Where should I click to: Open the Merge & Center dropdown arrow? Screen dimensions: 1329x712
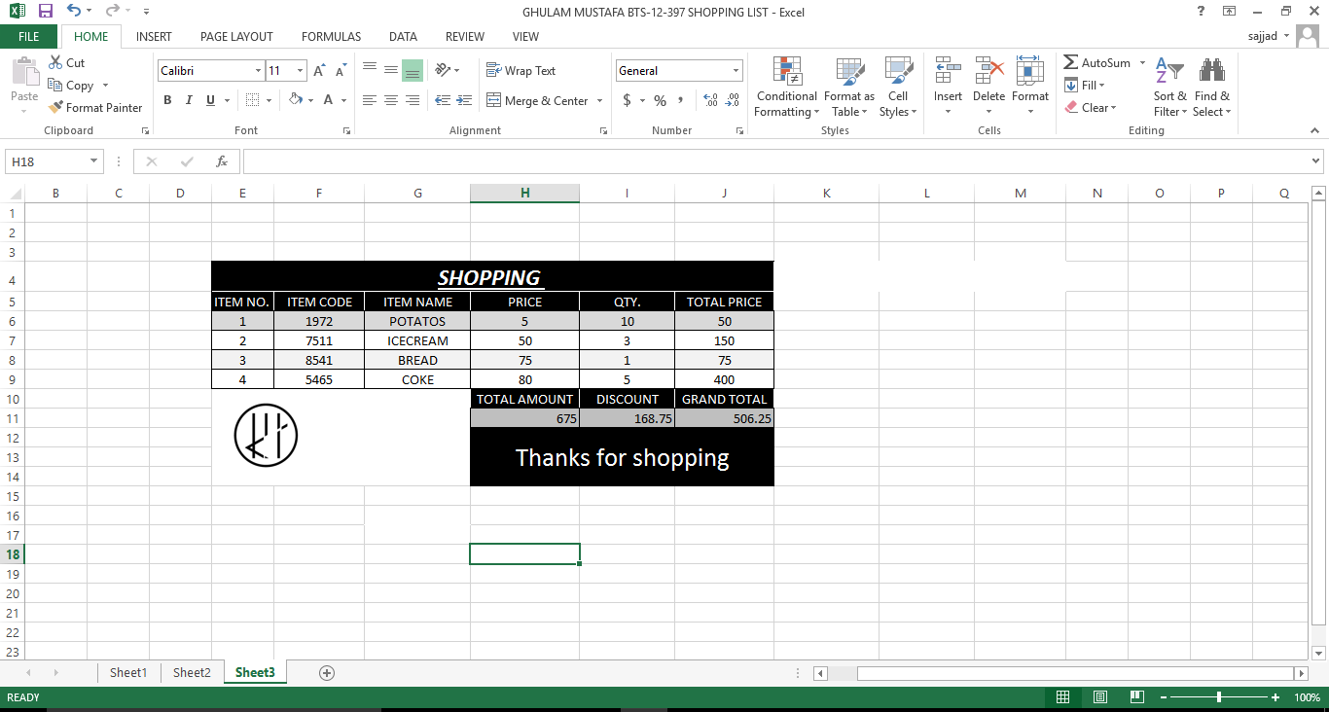600,100
